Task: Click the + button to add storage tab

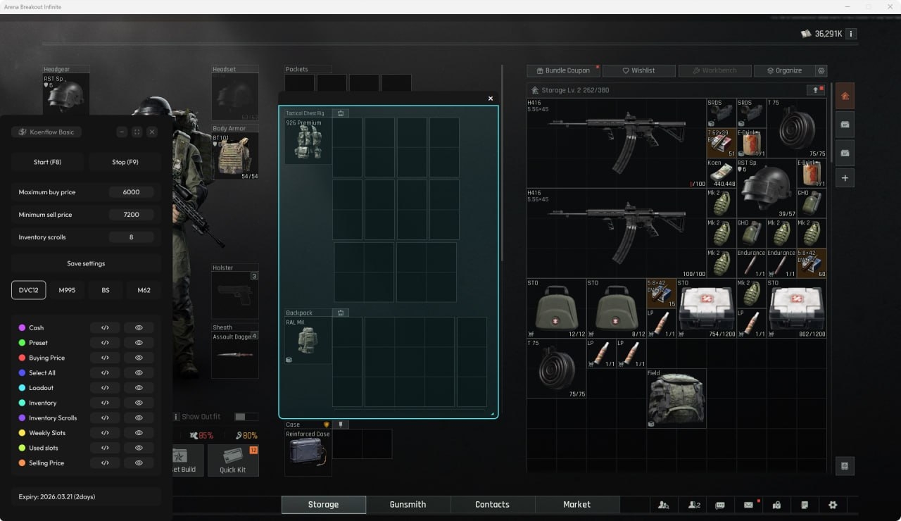Action: coord(845,177)
